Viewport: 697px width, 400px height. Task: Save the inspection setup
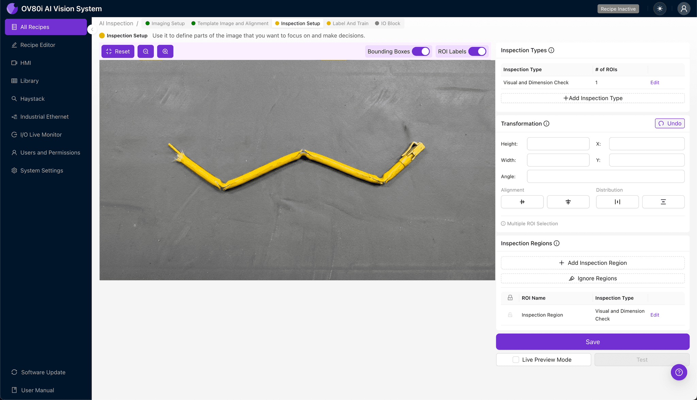tap(593, 342)
